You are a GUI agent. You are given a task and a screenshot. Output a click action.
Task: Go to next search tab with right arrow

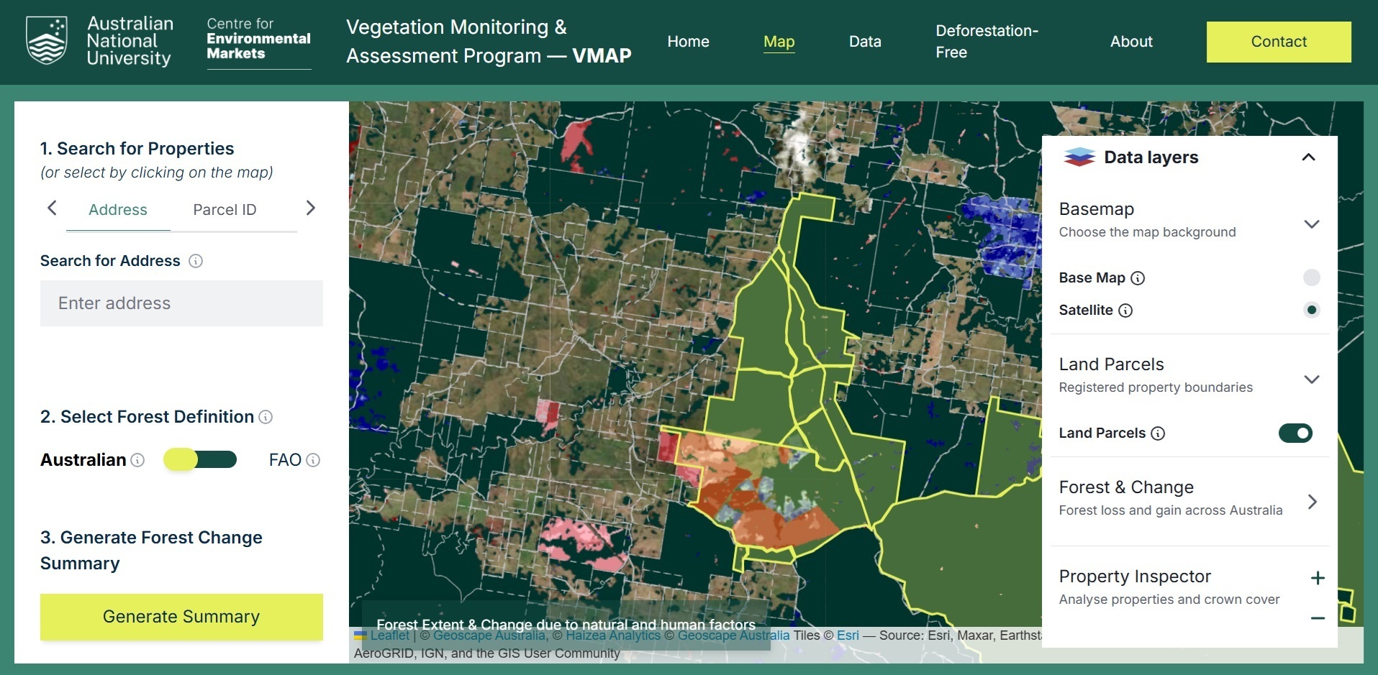point(311,208)
